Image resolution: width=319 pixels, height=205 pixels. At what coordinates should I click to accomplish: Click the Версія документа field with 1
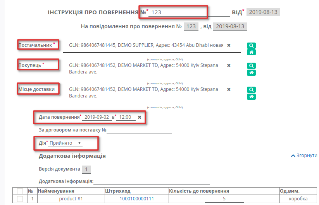point(86,169)
